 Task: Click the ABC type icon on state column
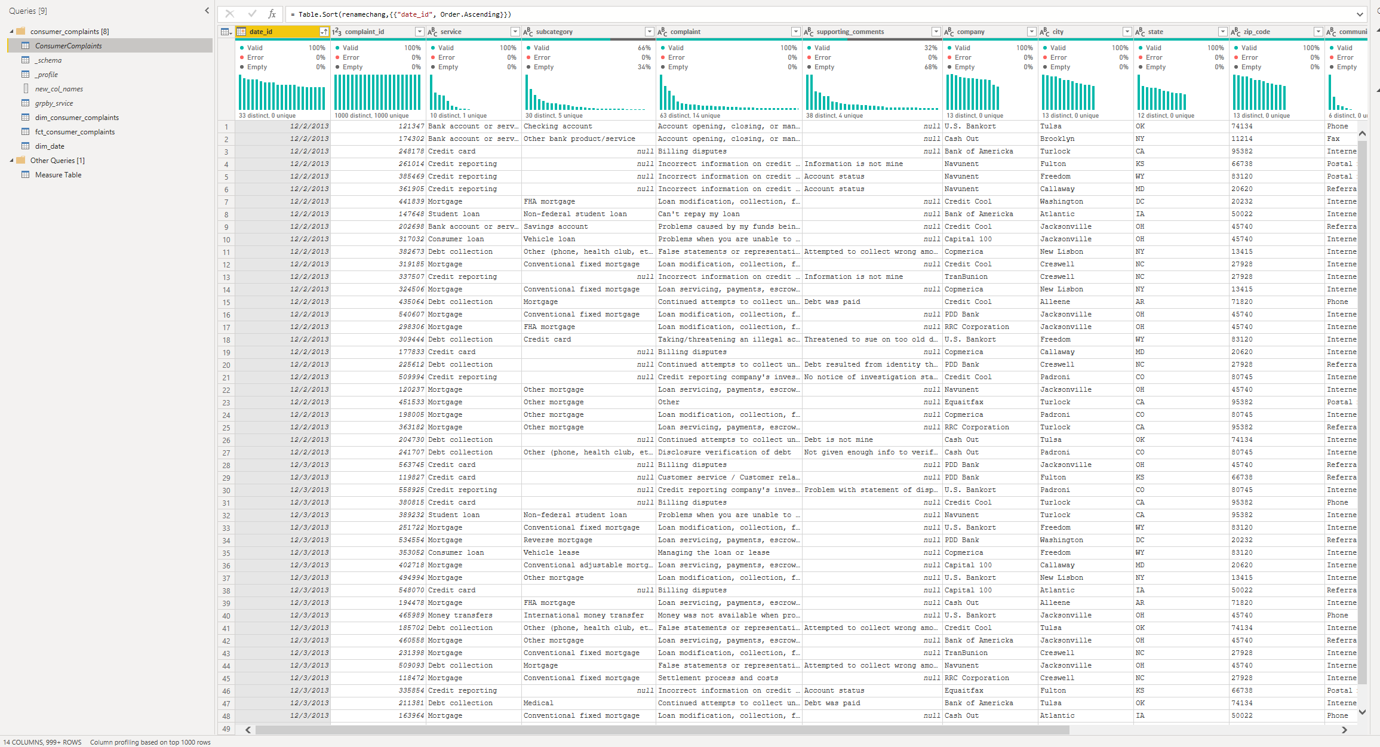[1141, 32]
